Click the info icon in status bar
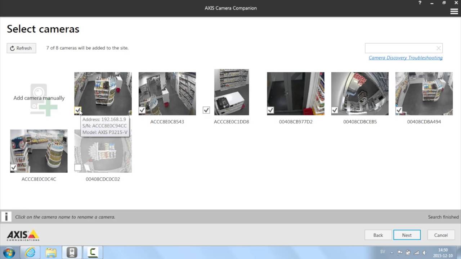461x259 pixels. point(6,217)
